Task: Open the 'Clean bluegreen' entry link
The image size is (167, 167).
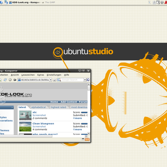Action: point(43,124)
